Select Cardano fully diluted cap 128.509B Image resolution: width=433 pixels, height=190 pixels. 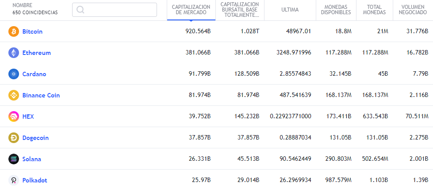pos(247,74)
